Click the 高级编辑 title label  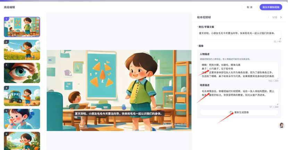click(x=9, y=7)
